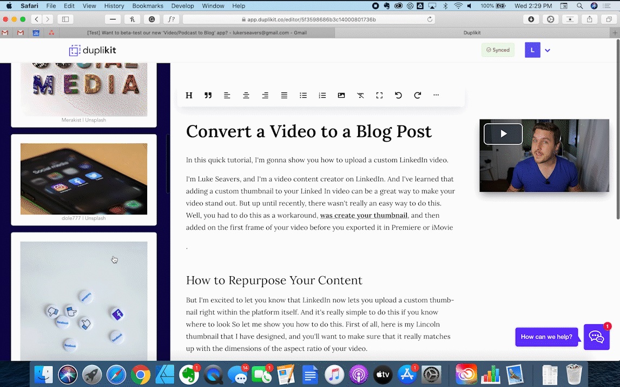
Task: Insert a numbered list
Action: click(x=322, y=96)
